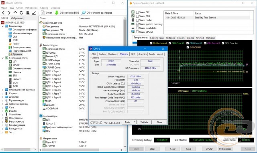Viewport: 257px width, 153px height.
Task: Enable Stress CPU checkbox
Action: pos(137,12)
